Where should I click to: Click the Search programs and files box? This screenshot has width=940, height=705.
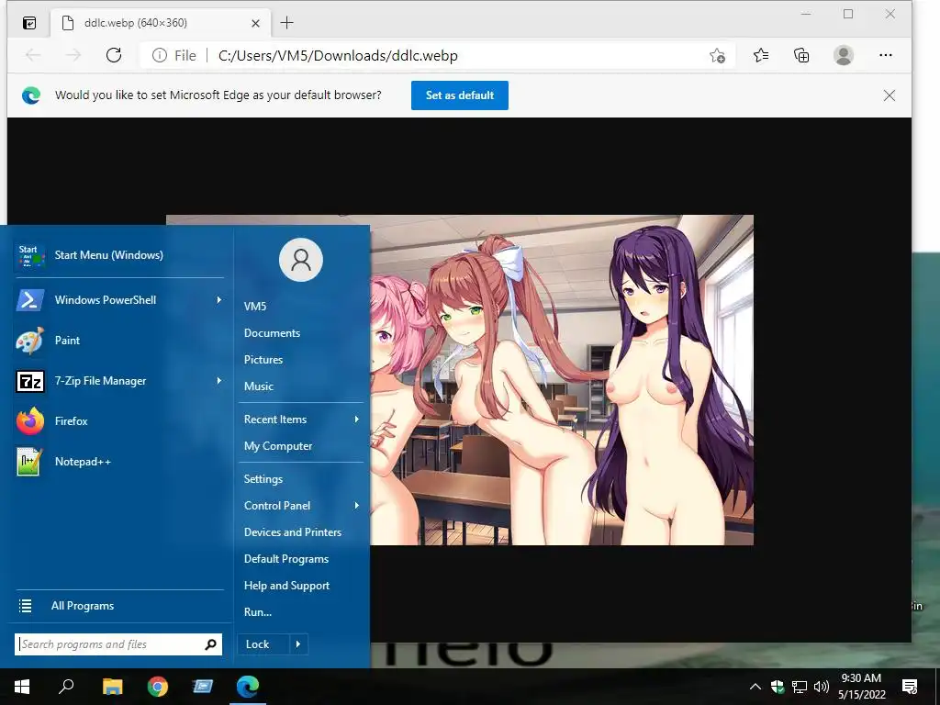tap(118, 644)
